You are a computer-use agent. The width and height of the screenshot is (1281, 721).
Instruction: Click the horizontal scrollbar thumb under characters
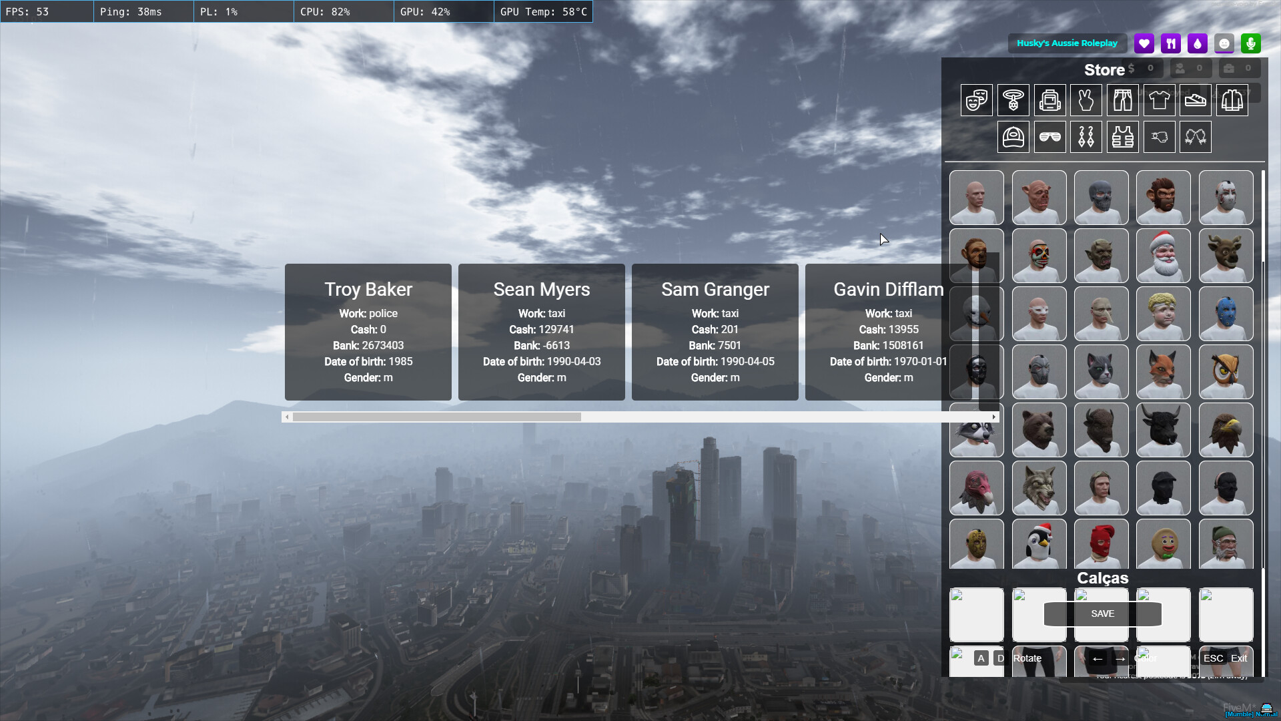tap(436, 417)
